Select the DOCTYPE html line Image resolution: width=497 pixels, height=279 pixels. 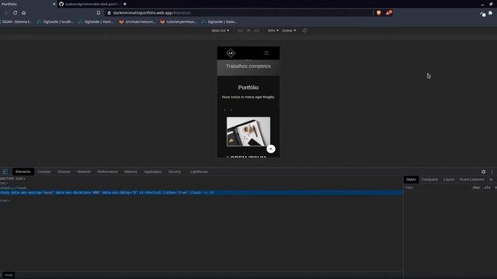[12, 179]
